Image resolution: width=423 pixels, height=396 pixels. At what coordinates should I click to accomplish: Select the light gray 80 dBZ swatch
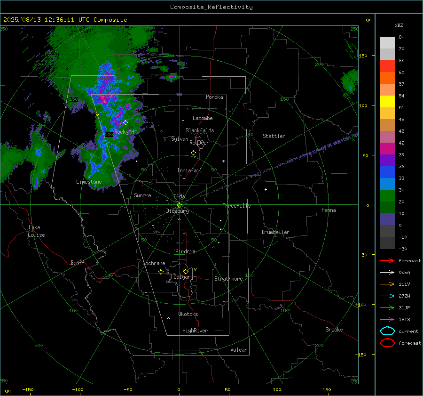387,43
